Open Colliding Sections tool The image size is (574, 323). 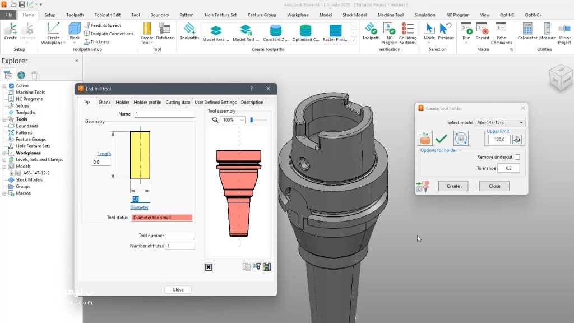click(x=408, y=33)
